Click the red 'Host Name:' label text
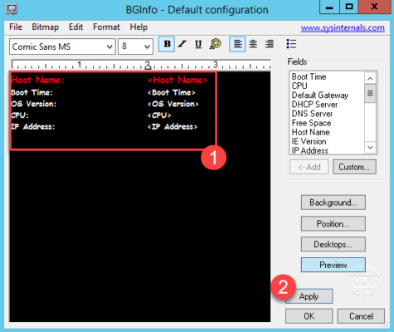 (37, 80)
